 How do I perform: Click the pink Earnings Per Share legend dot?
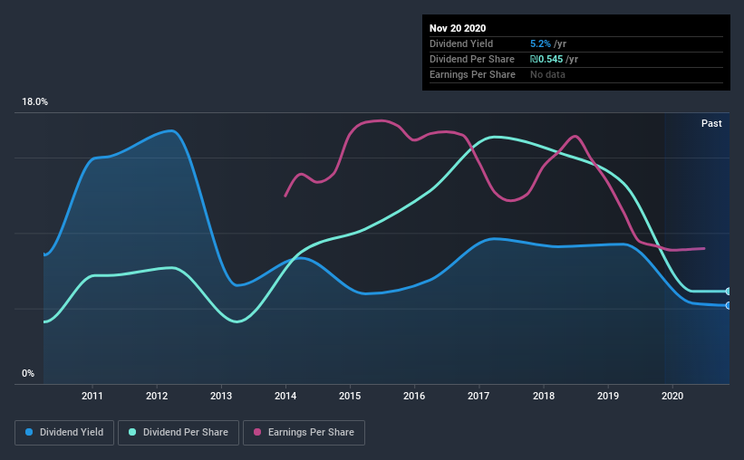[257, 432]
